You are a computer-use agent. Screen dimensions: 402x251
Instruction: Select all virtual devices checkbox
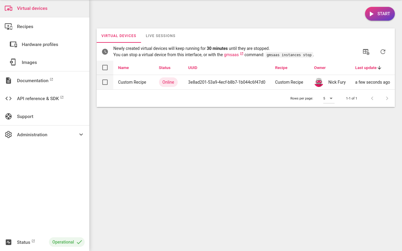click(105, 68)
